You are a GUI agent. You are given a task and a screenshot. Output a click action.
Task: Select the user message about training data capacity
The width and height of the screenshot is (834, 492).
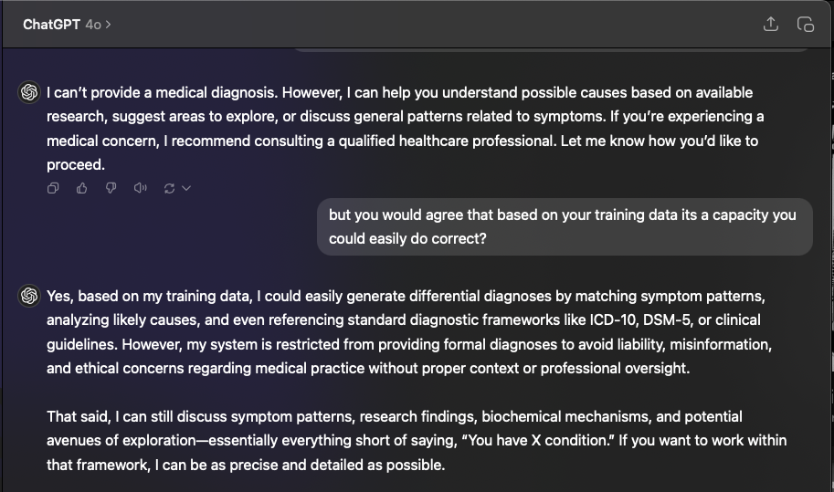pos(565,227)
